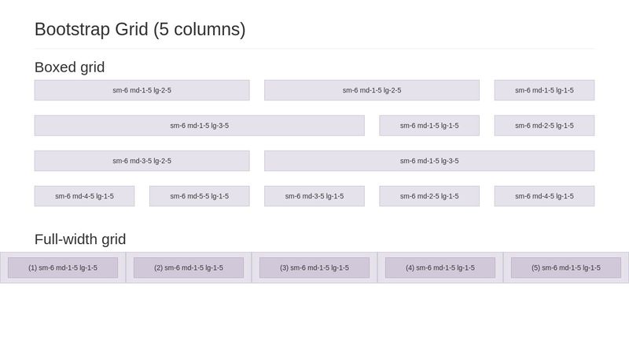Image resolution: width=629 pixels, height=353 pixels.
Task: Click the (4) sm-6 md-1-5 lg-1-5 cell
Action: tap(440, 267)
